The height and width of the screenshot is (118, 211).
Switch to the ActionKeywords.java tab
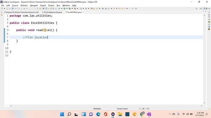[52, 12]
